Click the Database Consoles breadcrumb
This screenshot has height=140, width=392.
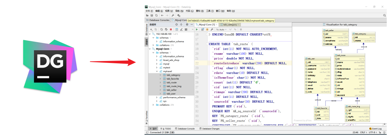coord(158,20)
